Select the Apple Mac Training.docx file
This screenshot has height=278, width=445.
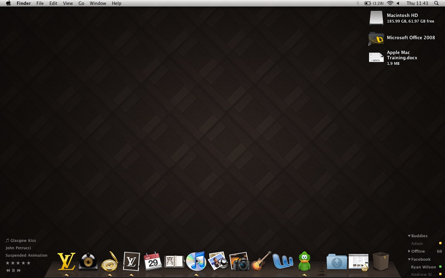coord(393,58)
